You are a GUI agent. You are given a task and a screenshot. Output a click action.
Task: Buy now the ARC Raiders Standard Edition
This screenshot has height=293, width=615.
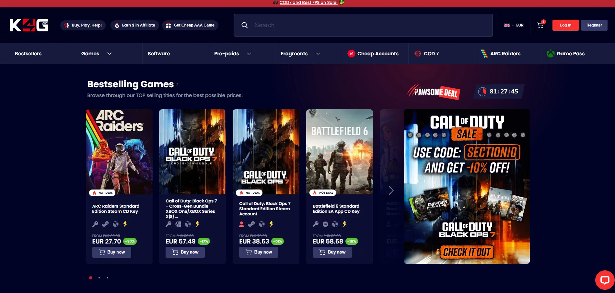[x=112, y=252]
